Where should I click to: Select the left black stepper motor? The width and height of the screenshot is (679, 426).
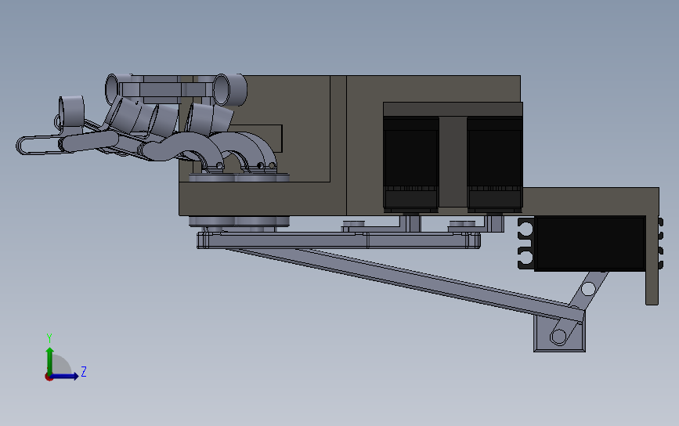tap(410, 164)
